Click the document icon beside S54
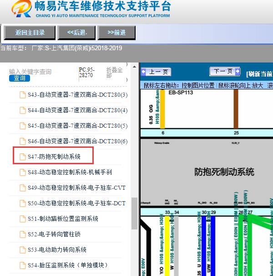Image resolution: width=273 pixels, height=276 pixels. [x=22, y=265]
